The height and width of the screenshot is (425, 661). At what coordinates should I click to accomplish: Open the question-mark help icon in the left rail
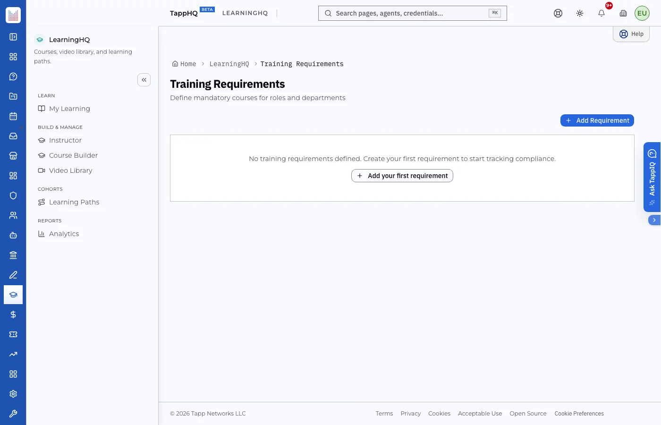click(x=13, y=76)
